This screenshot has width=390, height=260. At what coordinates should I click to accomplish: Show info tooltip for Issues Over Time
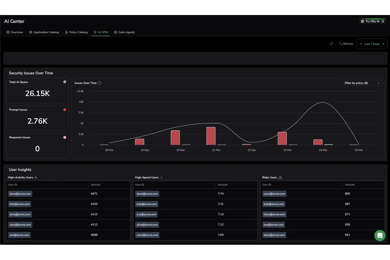pos(100,83)
